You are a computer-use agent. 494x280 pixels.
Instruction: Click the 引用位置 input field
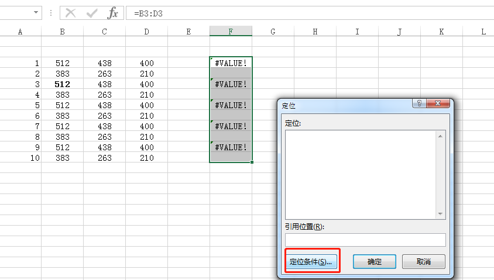365,240
